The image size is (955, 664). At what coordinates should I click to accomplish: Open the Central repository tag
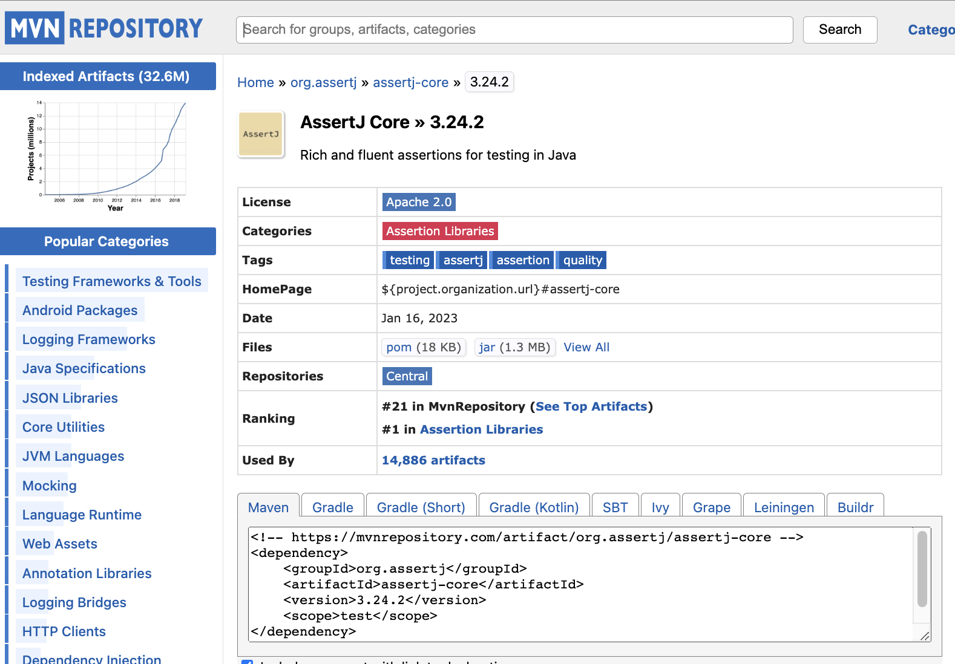(x=407, y=376)
